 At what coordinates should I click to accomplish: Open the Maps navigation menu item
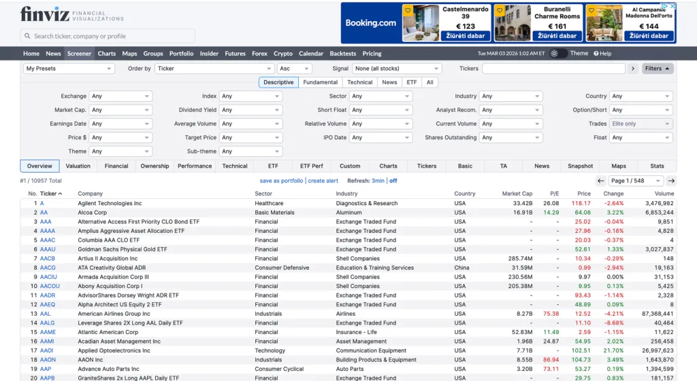[x=129, y=53]
